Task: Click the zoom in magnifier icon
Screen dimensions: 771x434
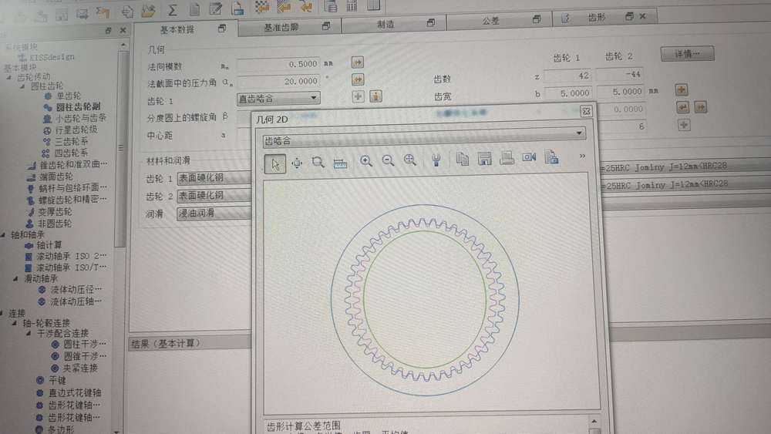Action: (365, 161)
